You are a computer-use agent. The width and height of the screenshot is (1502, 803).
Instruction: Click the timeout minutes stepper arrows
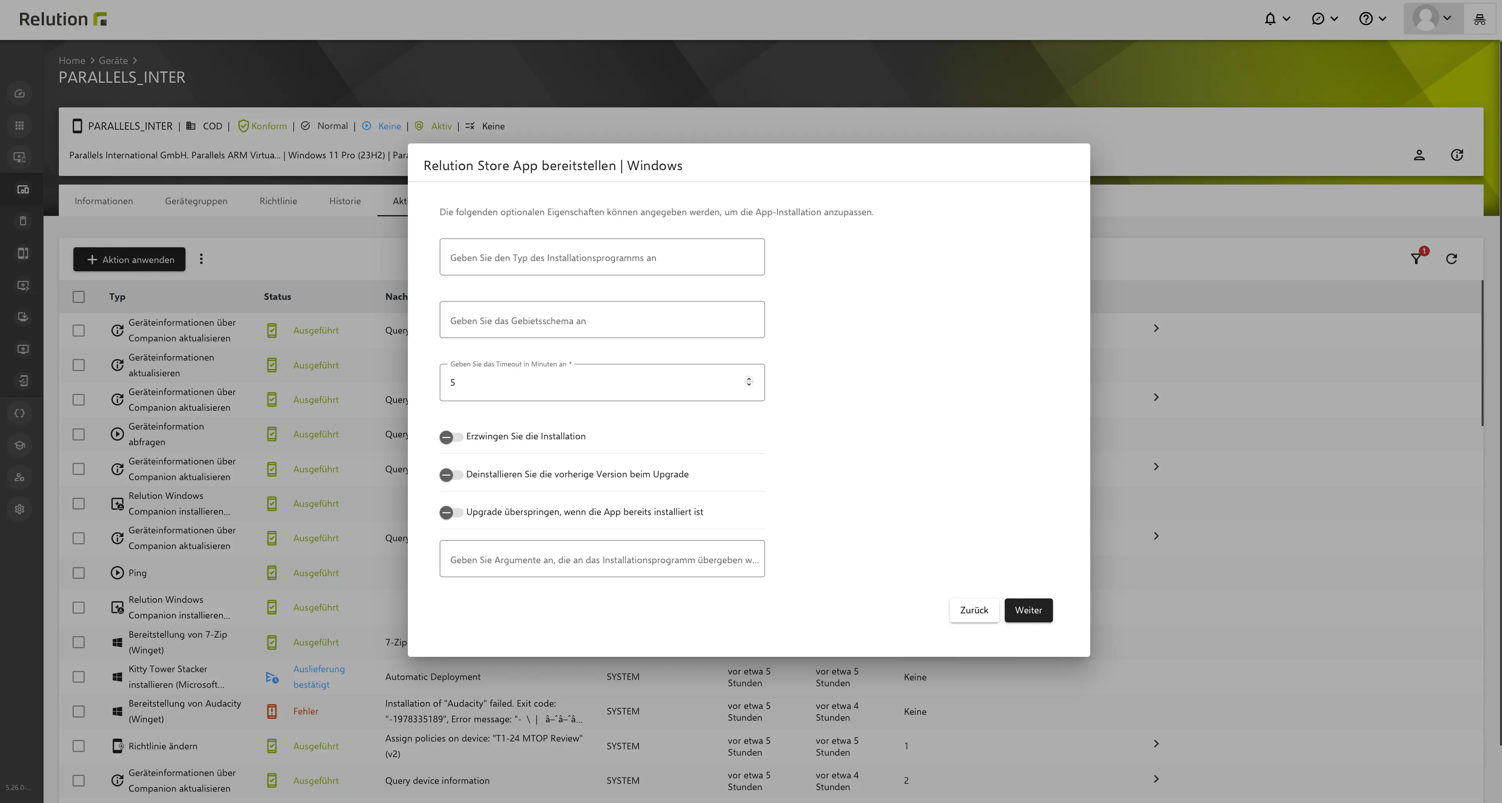[x=749, y=381]
